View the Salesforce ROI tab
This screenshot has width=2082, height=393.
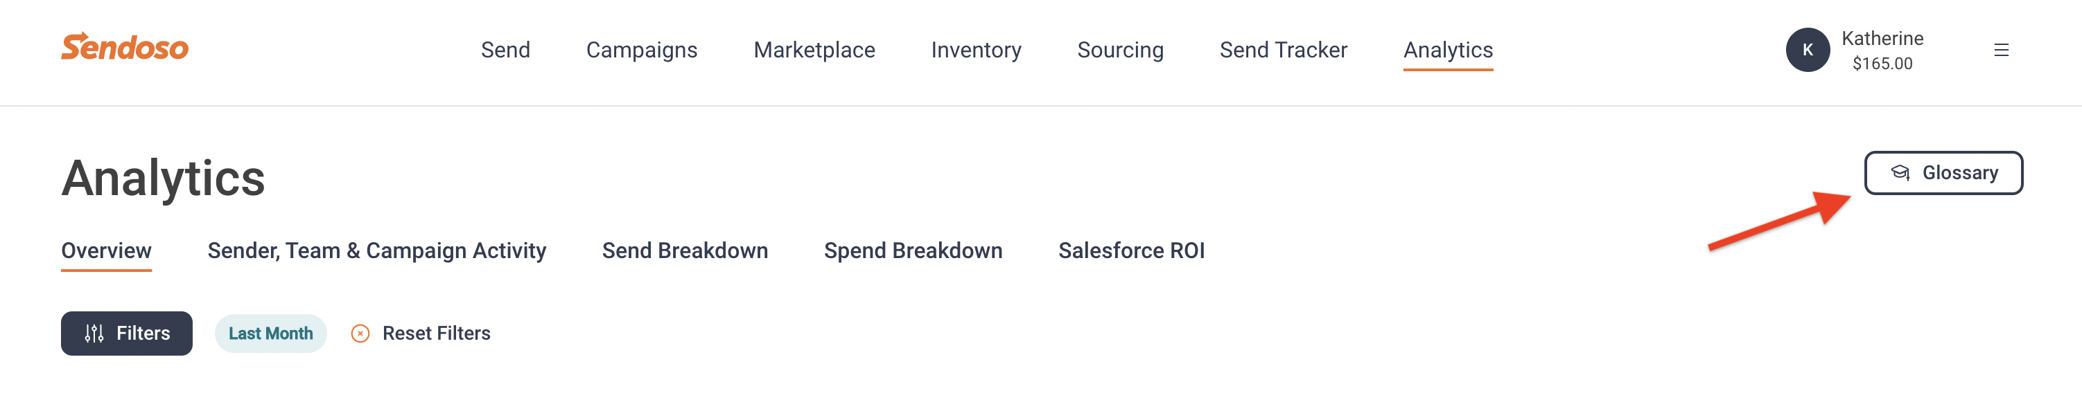[1130, 251]
